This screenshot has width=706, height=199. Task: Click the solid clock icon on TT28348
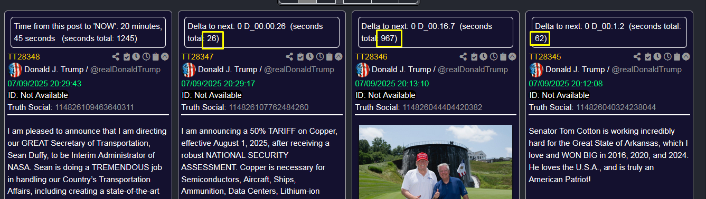[136, 57]
